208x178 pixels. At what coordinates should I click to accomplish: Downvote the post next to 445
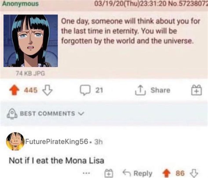click(x=46, y=90)
